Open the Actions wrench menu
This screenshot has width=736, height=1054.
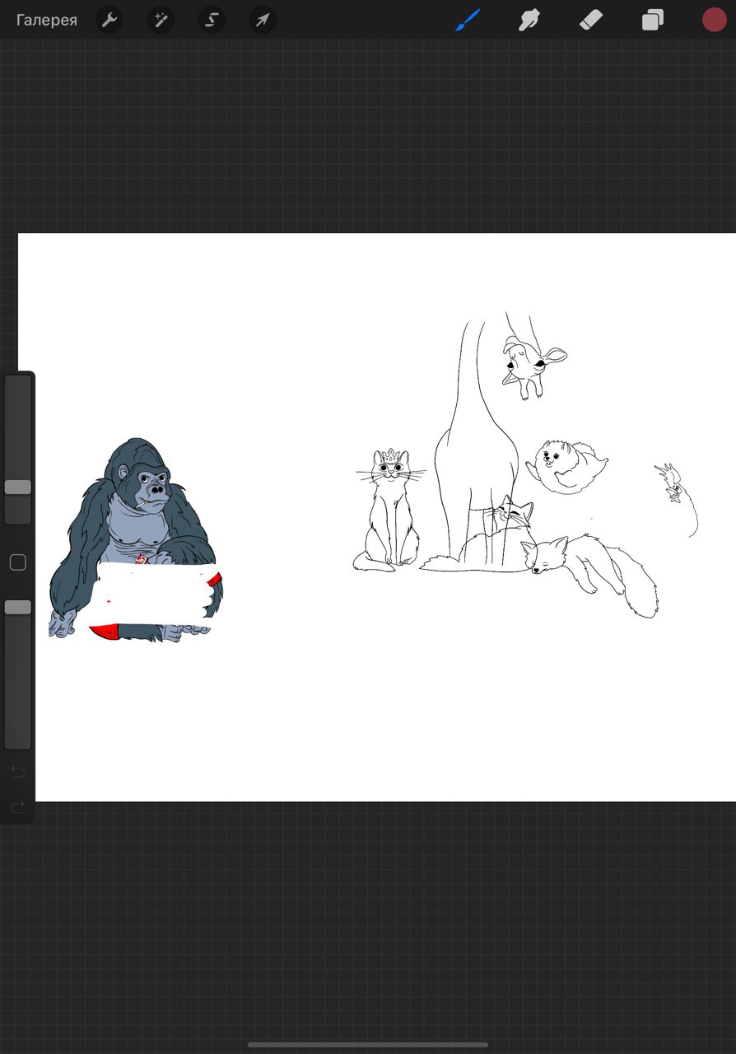point(109,20)
